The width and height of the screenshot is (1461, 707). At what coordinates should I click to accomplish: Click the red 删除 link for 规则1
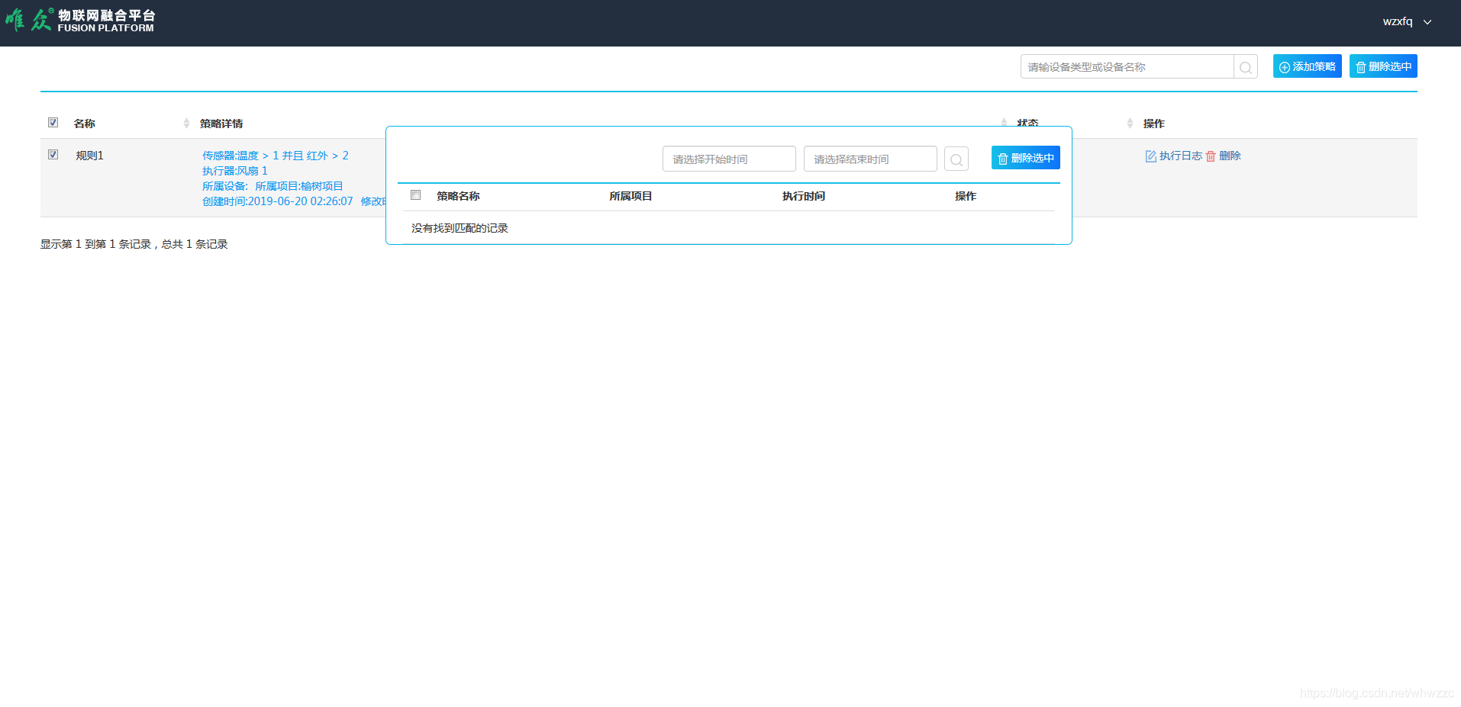point(1230,156)
